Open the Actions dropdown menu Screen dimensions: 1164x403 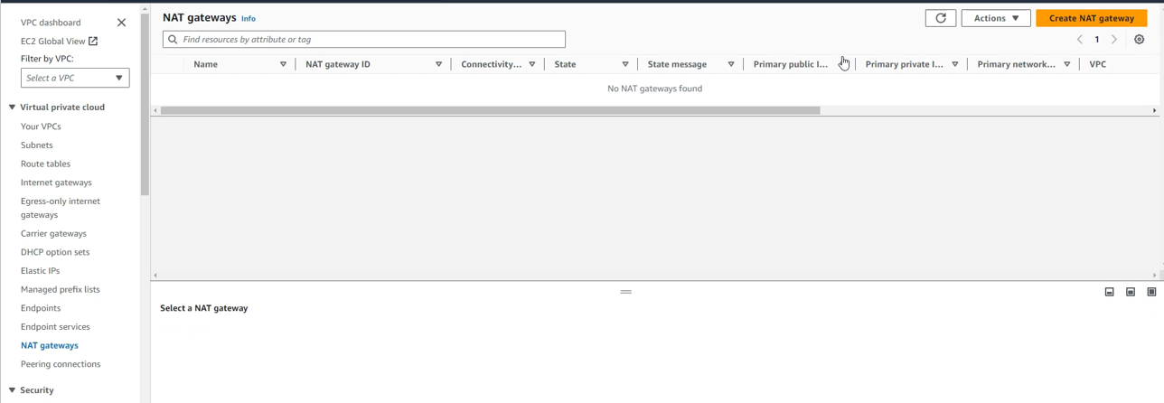(x=995, y=18)
